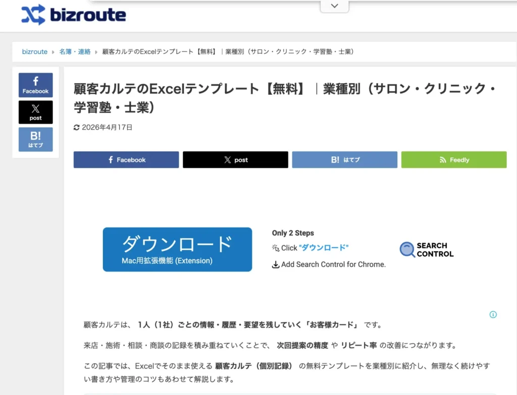Click "Add Search Control for Chrome." text

[333, 264]
